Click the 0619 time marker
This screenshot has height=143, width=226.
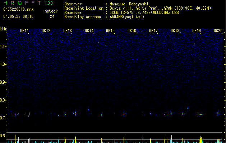197,31
